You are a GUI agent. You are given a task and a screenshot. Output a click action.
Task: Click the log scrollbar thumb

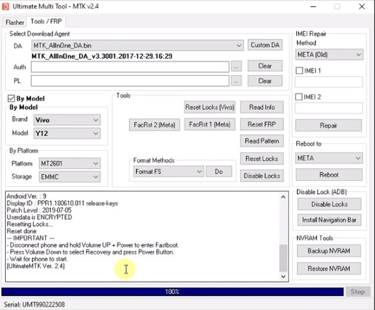pos(284,259)
